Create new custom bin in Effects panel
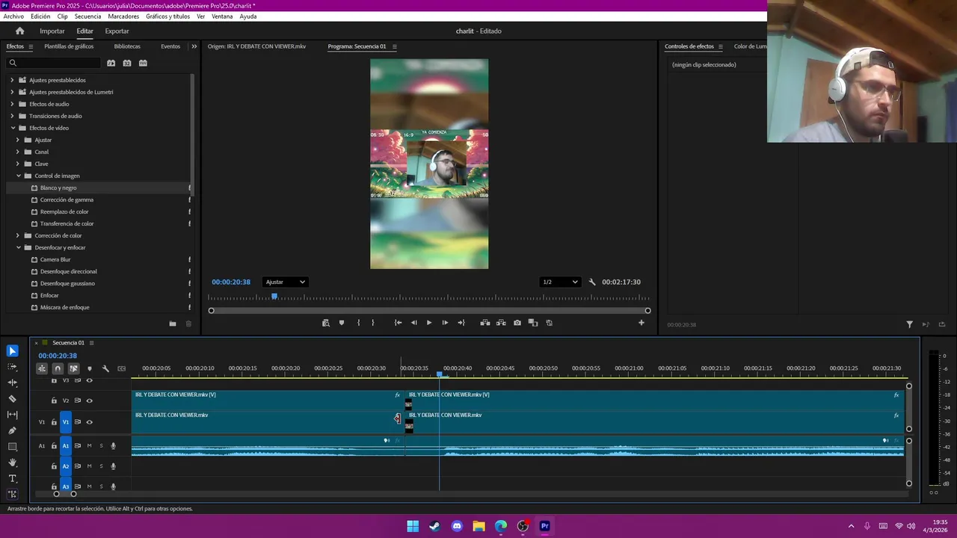The height and width of the screenshot is (538, 957). pos(173,324)
